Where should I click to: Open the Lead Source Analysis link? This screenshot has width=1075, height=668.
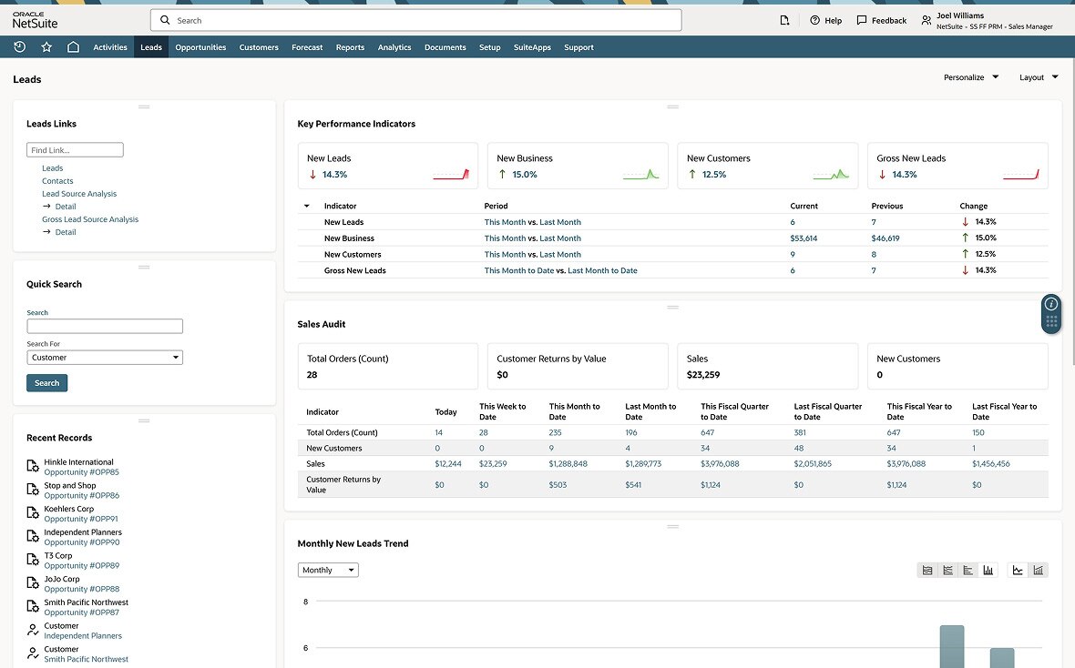(79, 194)
